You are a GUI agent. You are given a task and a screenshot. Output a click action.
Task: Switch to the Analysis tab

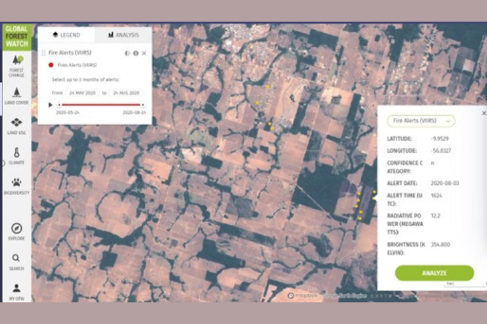tap(123, 35)
